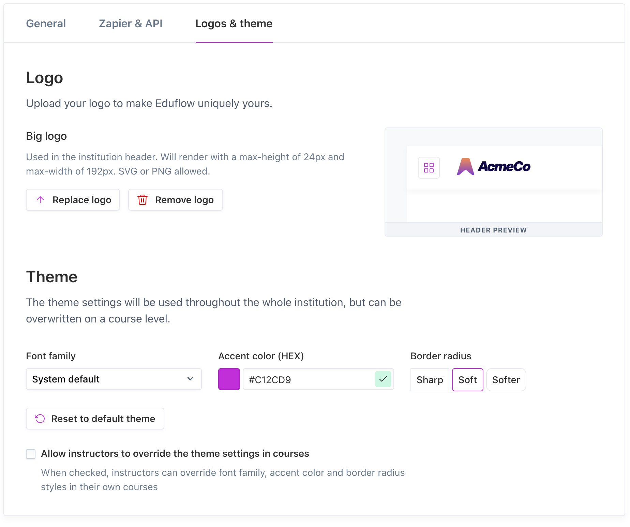Select the Logos & theme tab
Viewport: 630px width, 527px height.
234,24
